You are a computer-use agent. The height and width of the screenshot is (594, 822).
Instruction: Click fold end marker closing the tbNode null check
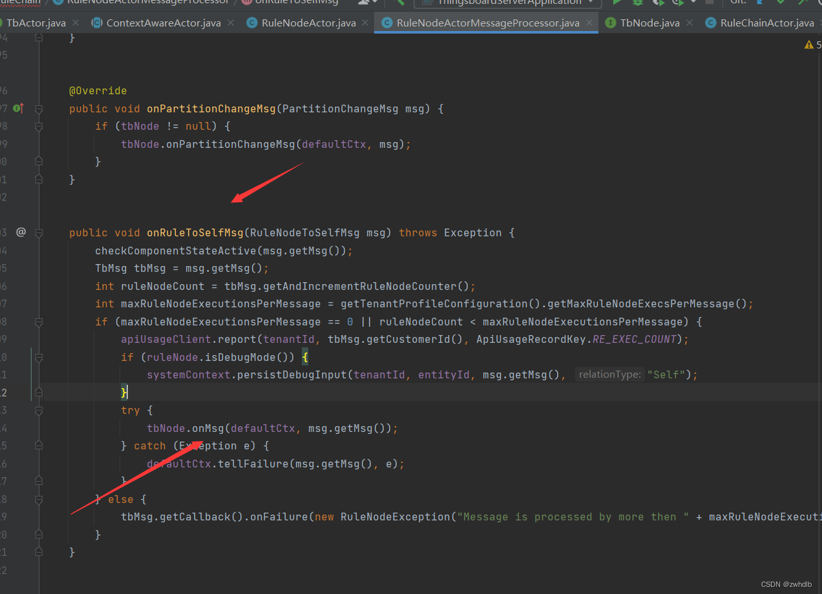(x=39, y=161)
